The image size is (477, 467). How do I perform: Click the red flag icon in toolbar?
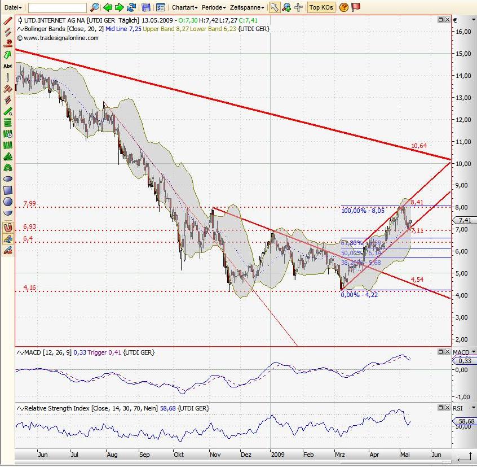(356, 7)
